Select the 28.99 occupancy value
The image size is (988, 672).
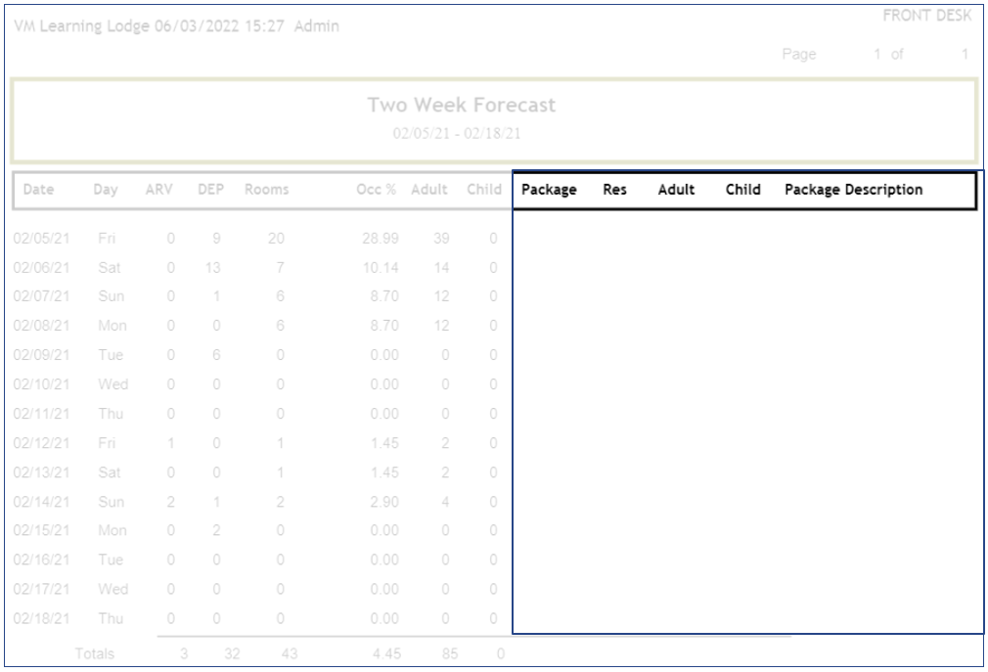tap(384, 239)
